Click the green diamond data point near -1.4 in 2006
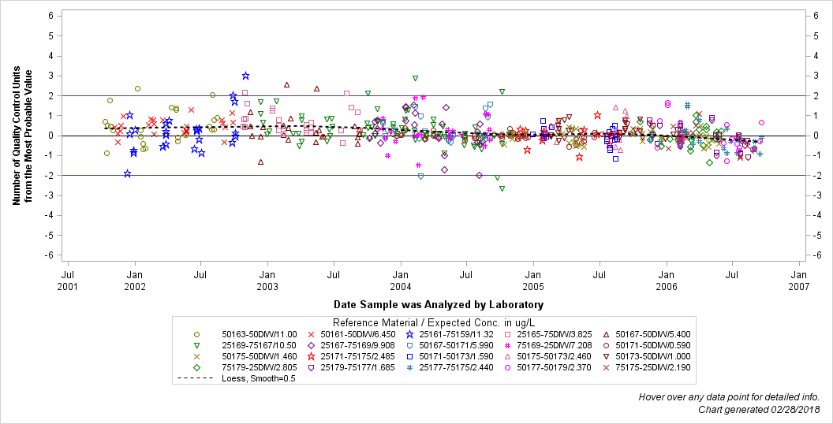Viewport: 833px width, 424px height. (x=709, y=162)
